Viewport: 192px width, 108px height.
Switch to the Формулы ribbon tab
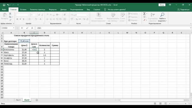point(53,10)
